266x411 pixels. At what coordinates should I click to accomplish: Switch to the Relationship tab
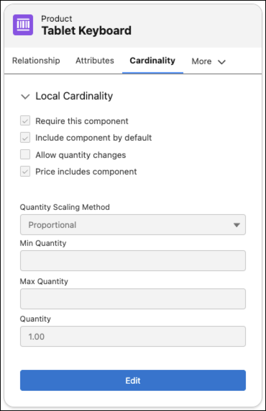coord(36,61)
